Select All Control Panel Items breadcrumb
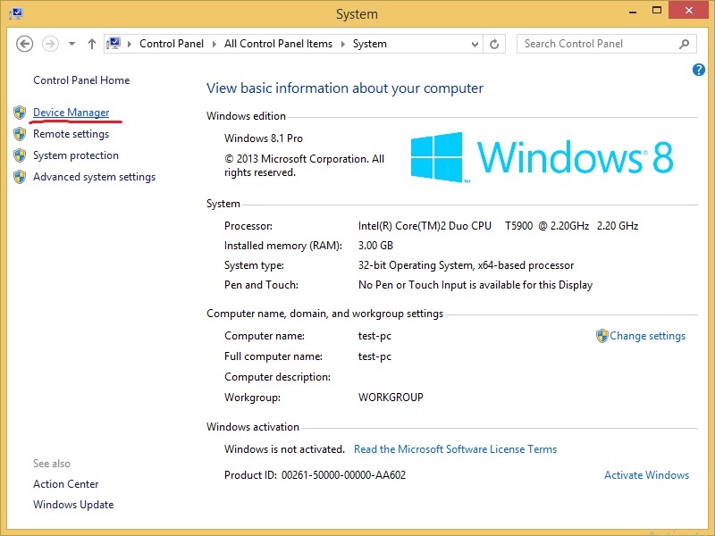 pos(278,44)
